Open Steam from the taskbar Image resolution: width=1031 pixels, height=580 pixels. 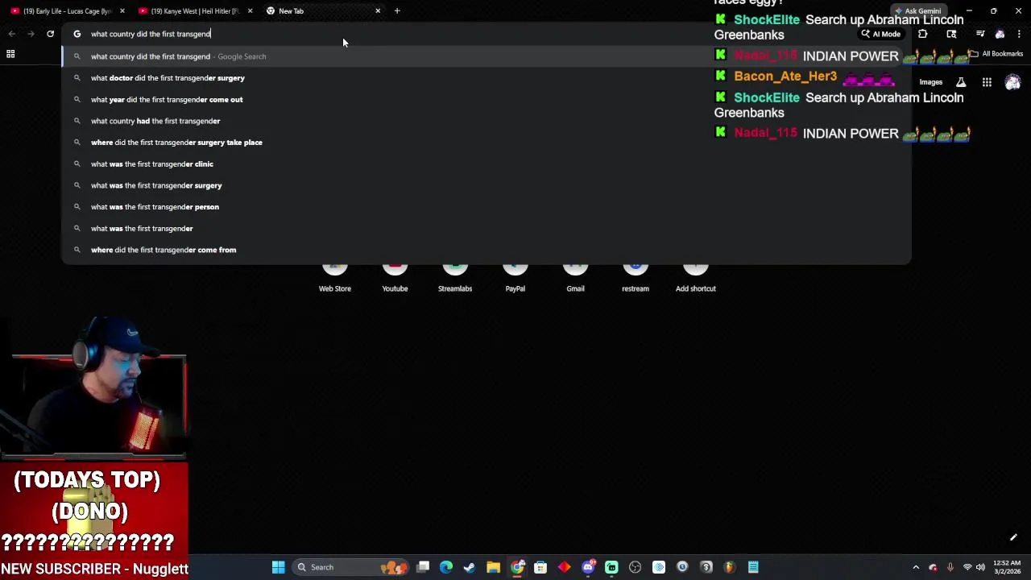[470, 567]
